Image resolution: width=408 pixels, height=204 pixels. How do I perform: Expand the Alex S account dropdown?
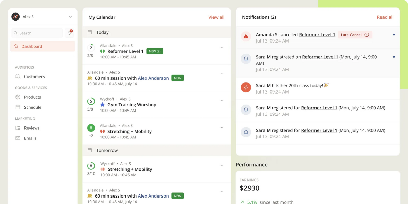[70, 16]
